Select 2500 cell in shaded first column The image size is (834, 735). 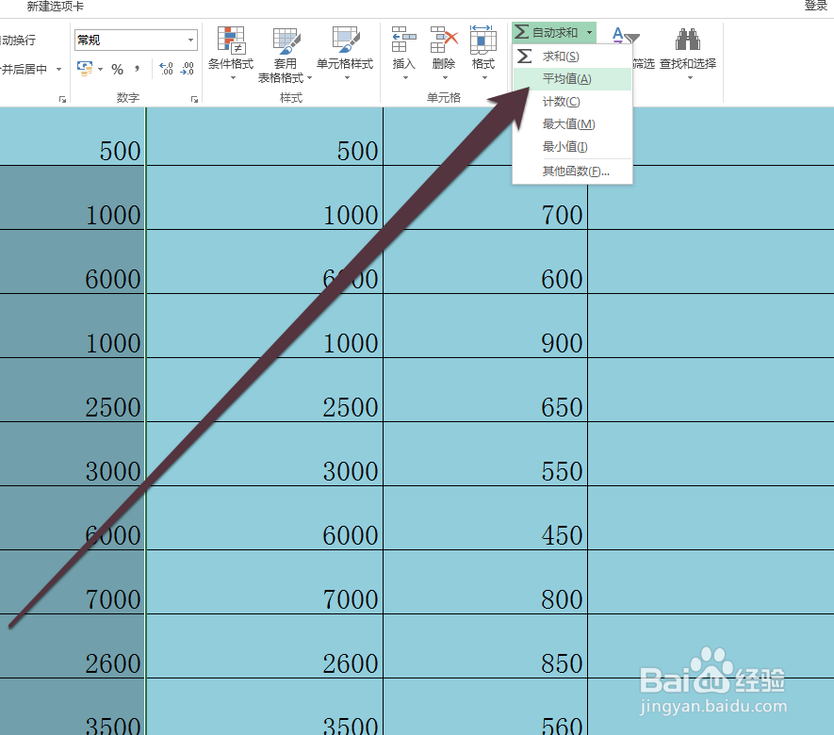73,390
